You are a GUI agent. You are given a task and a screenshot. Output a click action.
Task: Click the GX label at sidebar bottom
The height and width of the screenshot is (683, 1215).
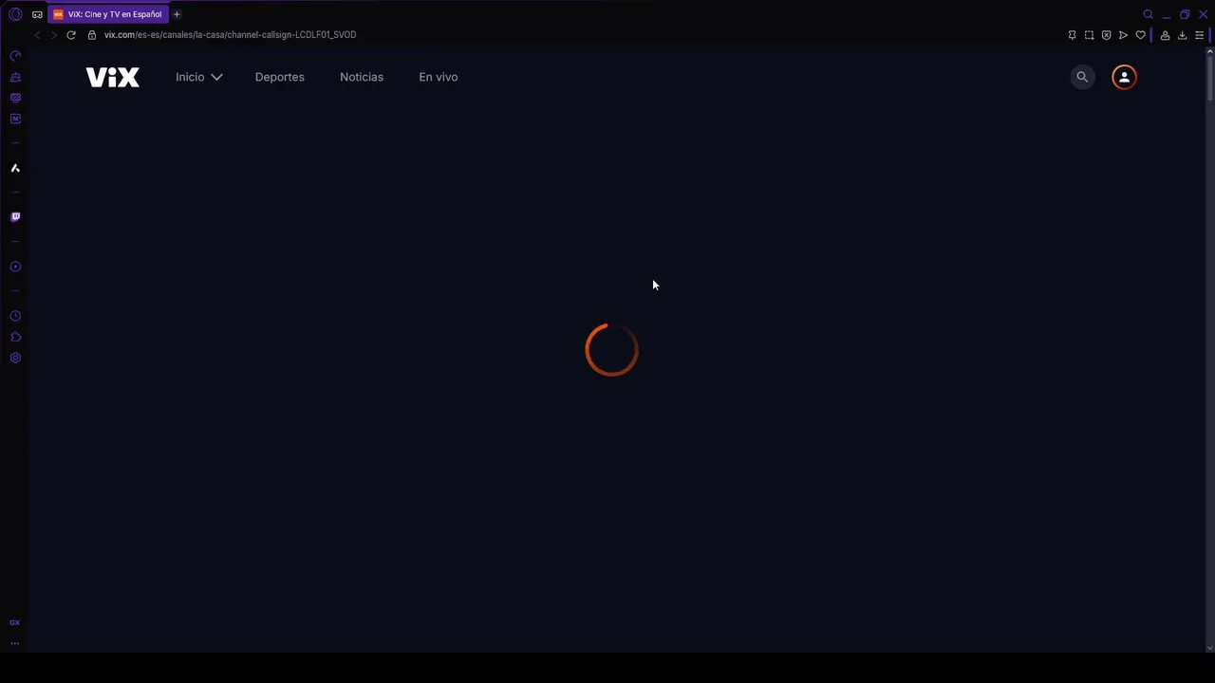tap(14, 622)
